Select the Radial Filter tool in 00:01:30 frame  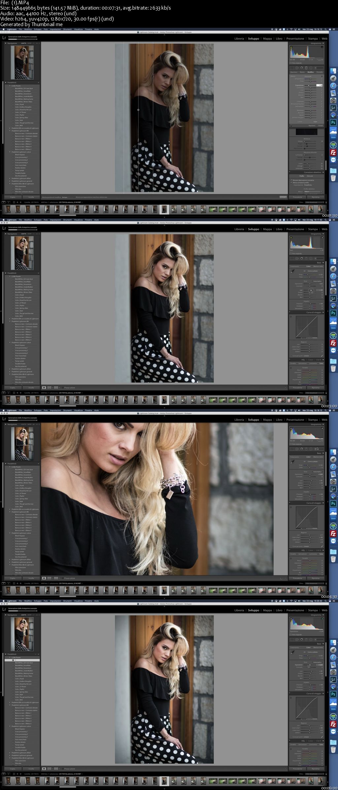(x=311, y=67)
